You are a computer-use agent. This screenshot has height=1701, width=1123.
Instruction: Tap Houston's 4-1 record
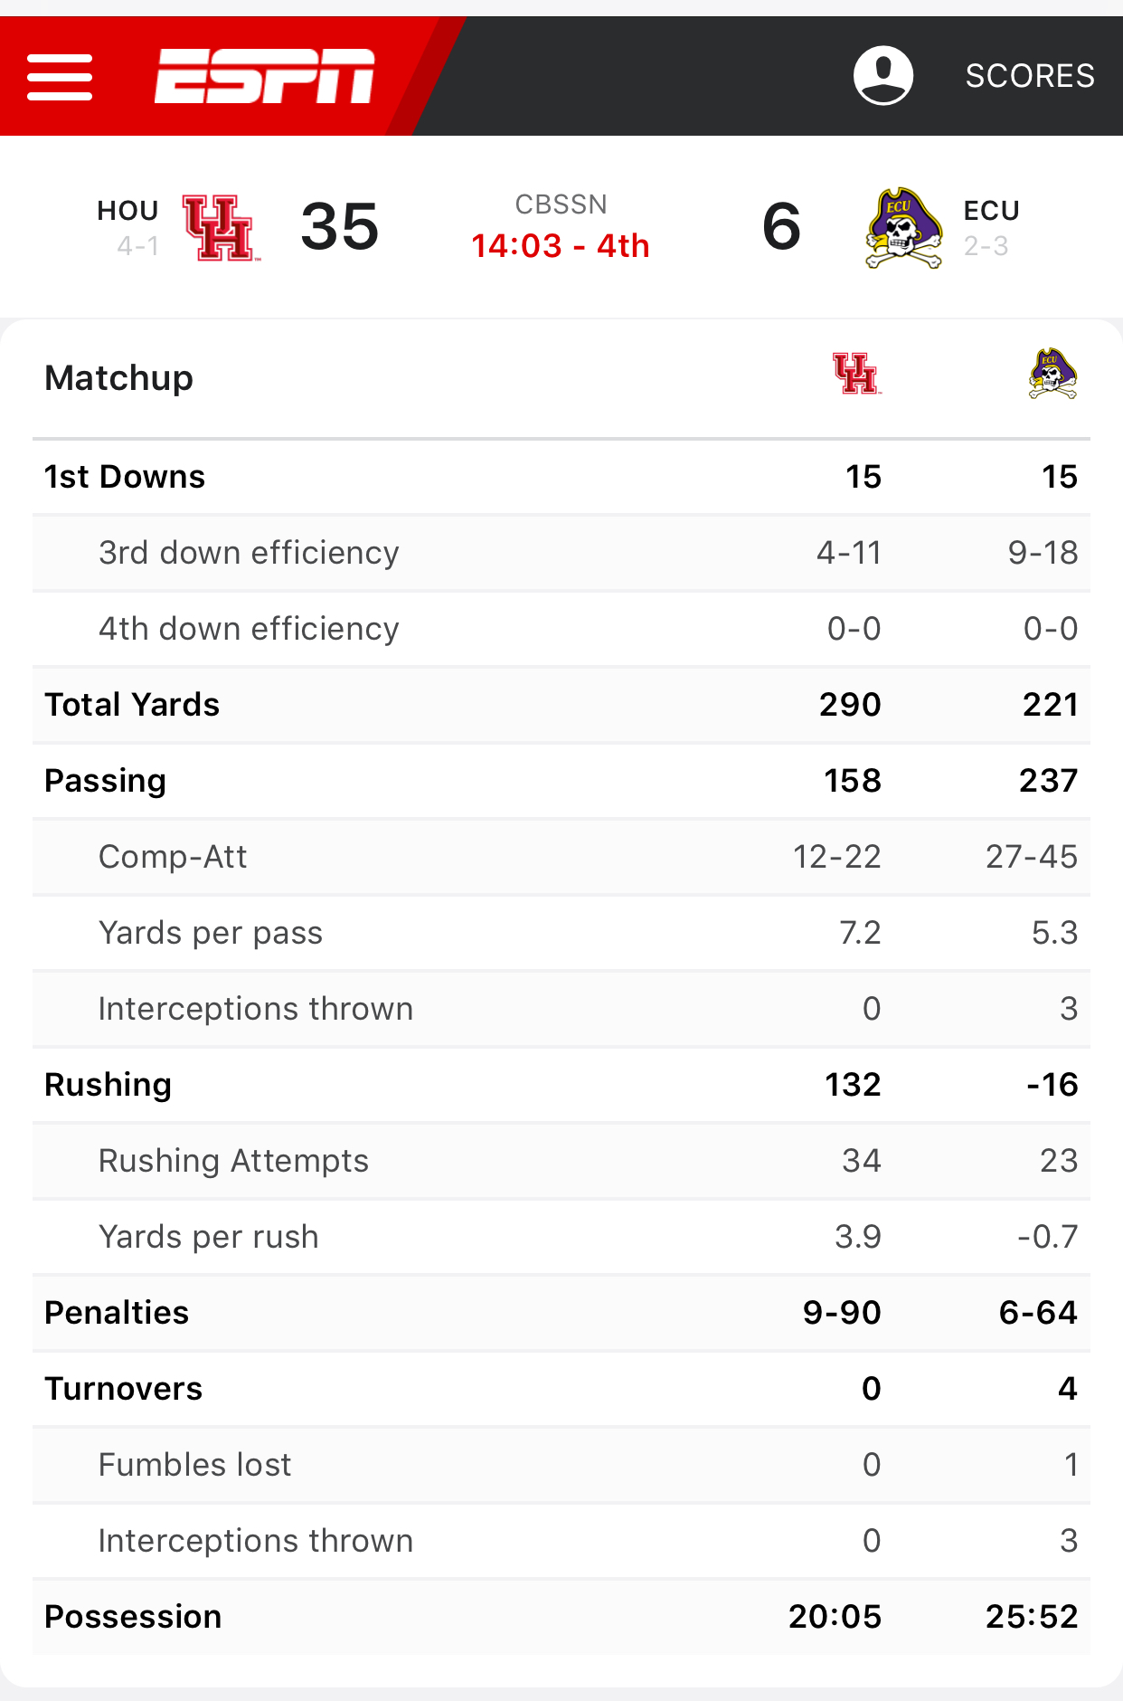(x=137, y=246)
